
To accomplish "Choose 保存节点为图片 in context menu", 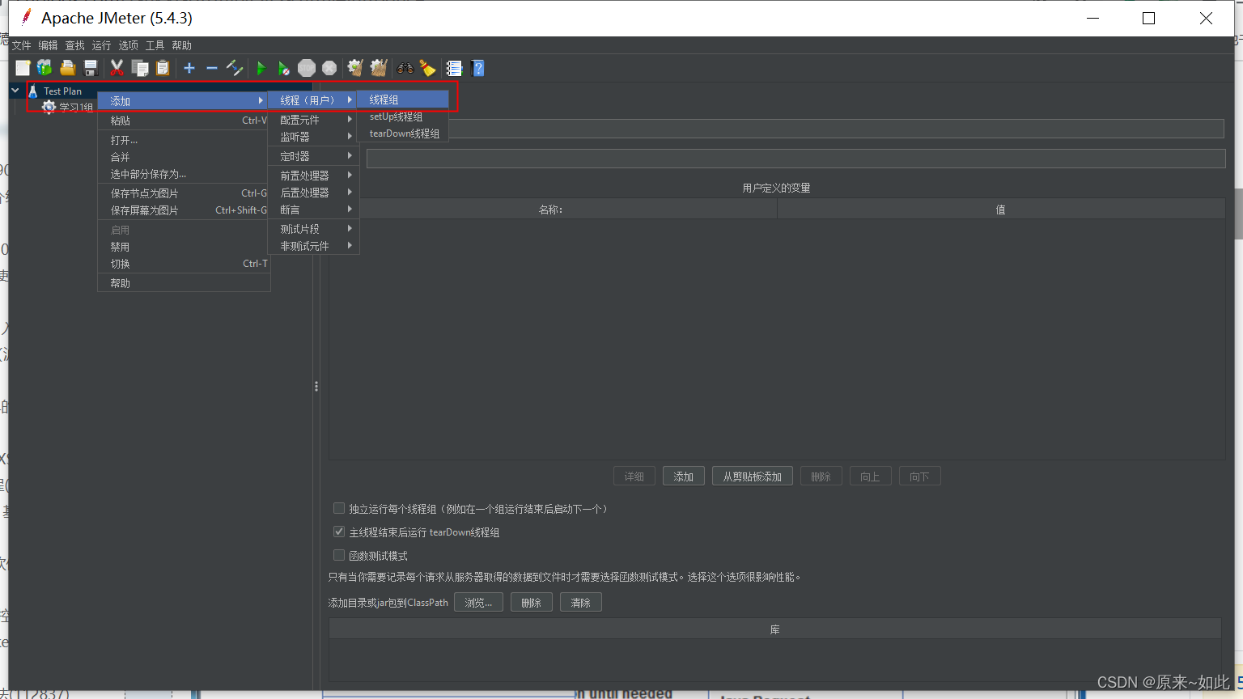I will tap(185, 193).
